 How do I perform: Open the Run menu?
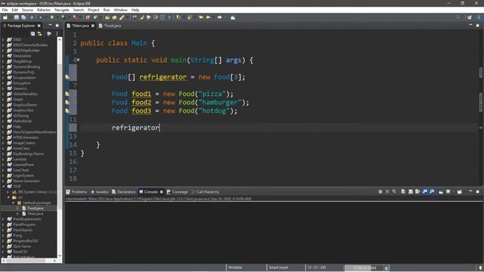[107, 10]
